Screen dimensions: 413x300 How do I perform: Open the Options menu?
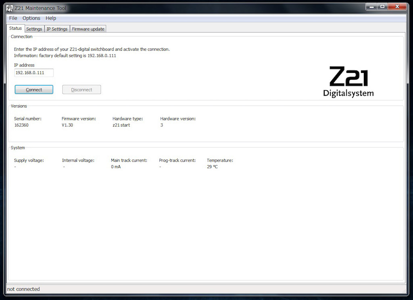31,18
